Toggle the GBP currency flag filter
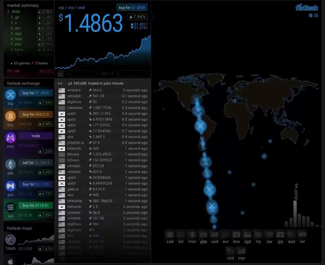325x265 pixels. (203, 234)
